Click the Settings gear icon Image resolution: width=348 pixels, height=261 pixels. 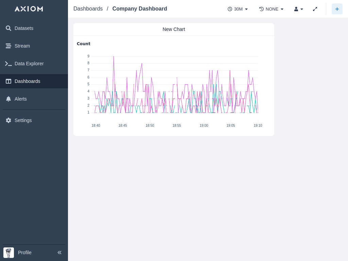8,120
